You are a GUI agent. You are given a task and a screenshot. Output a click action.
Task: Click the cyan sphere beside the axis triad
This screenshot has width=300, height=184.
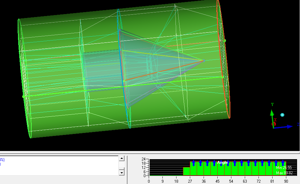coord(282,115)
